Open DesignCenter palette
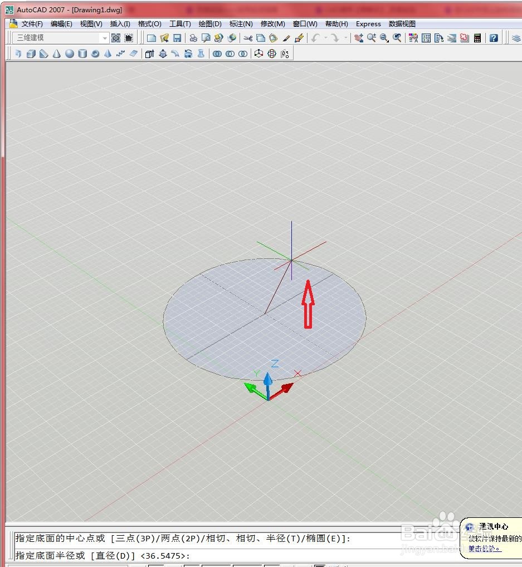Image resolution: width=522 pixels, height=567 pixels. (426, 38)
